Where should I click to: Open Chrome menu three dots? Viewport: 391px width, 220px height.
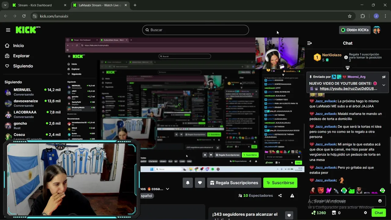point(385,16)
